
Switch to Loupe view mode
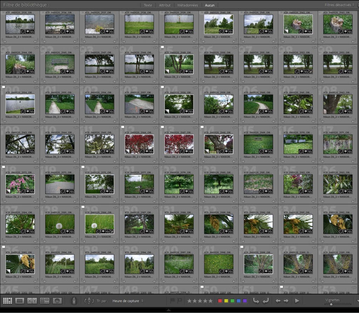[x=20, y=301]
